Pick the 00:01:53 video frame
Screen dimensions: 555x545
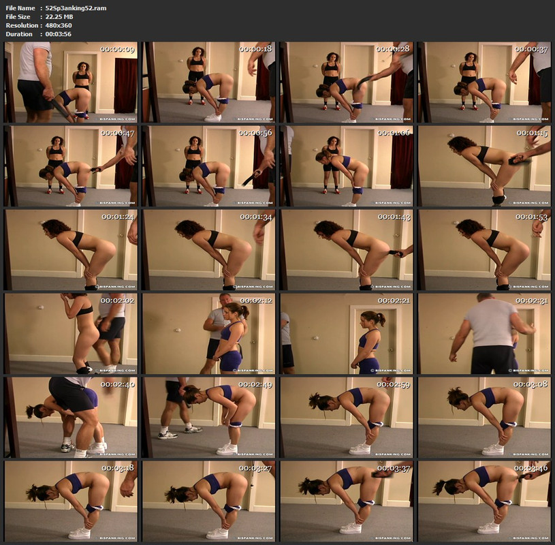point(484,250)
